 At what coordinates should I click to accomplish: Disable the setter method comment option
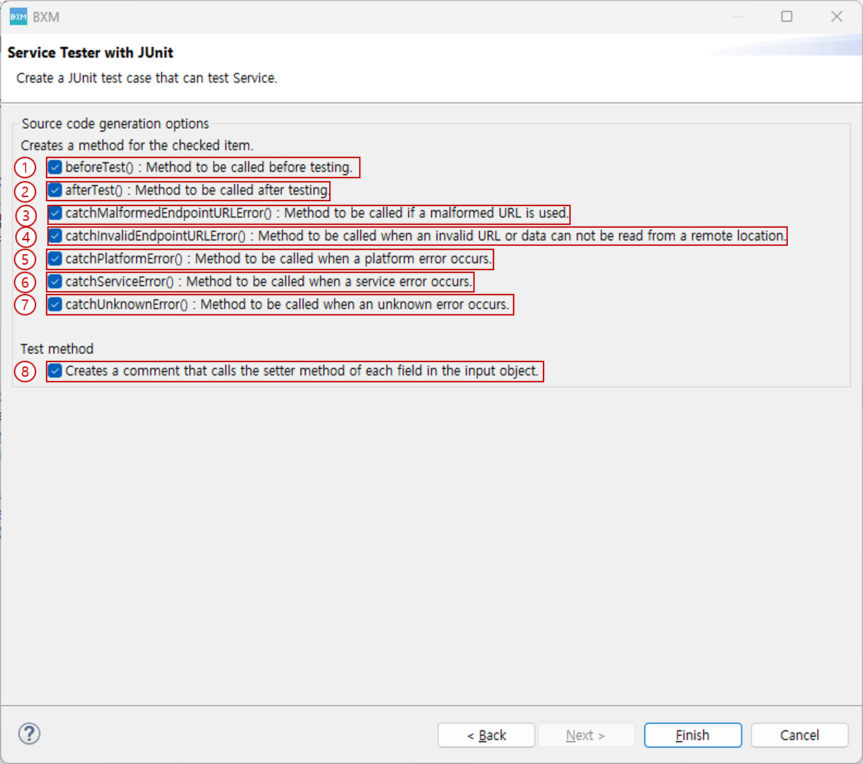click(x=55, y=371)
